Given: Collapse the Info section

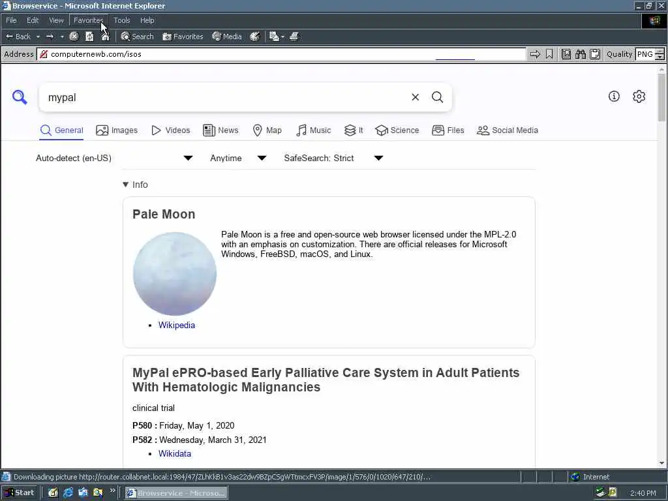Looking at the screenshot, I should [x=135, y=185].
